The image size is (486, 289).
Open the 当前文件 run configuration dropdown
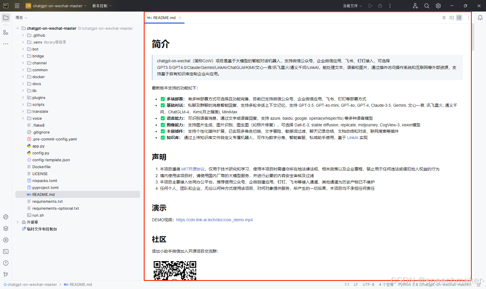352,6
